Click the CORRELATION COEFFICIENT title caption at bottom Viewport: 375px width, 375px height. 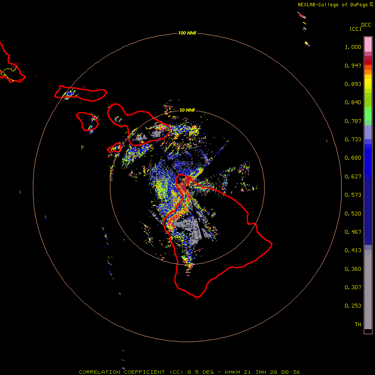(190, 372)
